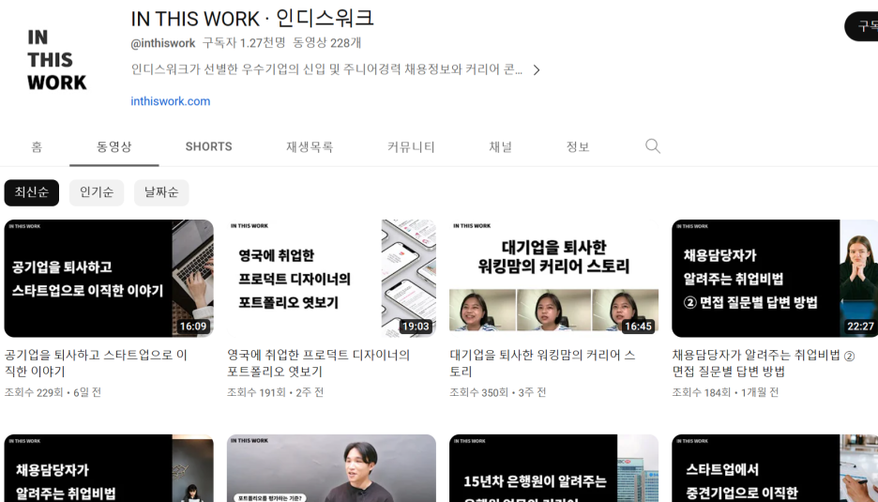Viewport: 878px width, 502px height.
Task: Play the 면접 질문별 답변 방법 thumbnail
Action: point(775,279)
